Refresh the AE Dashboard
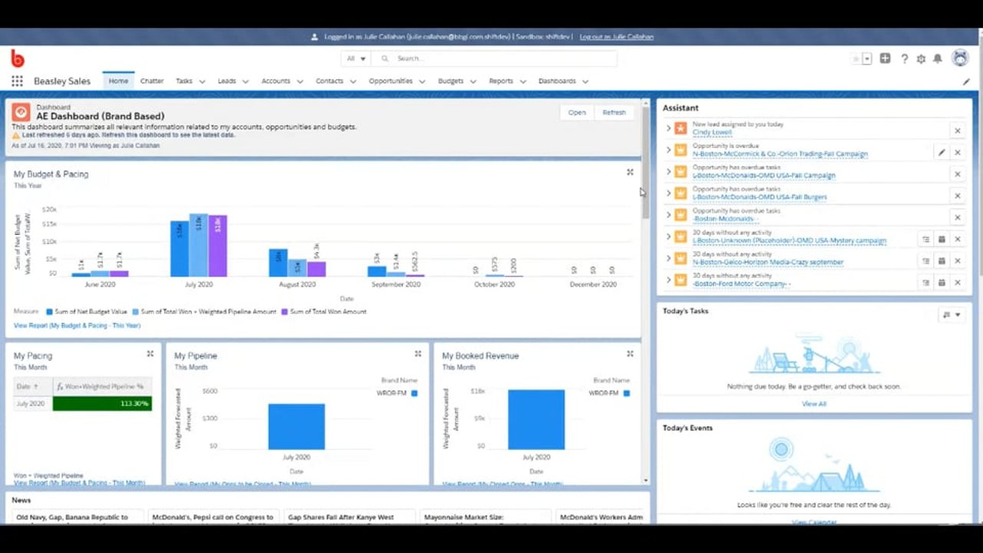The image size is (983, 553). 614,112
